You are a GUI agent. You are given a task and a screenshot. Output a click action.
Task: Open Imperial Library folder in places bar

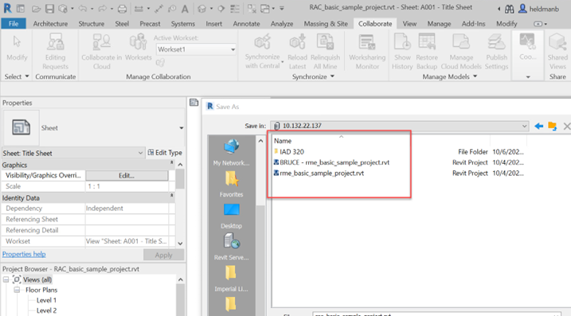pos(231,279)
